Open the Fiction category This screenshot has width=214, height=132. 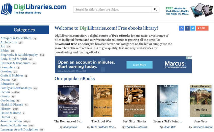5,92
